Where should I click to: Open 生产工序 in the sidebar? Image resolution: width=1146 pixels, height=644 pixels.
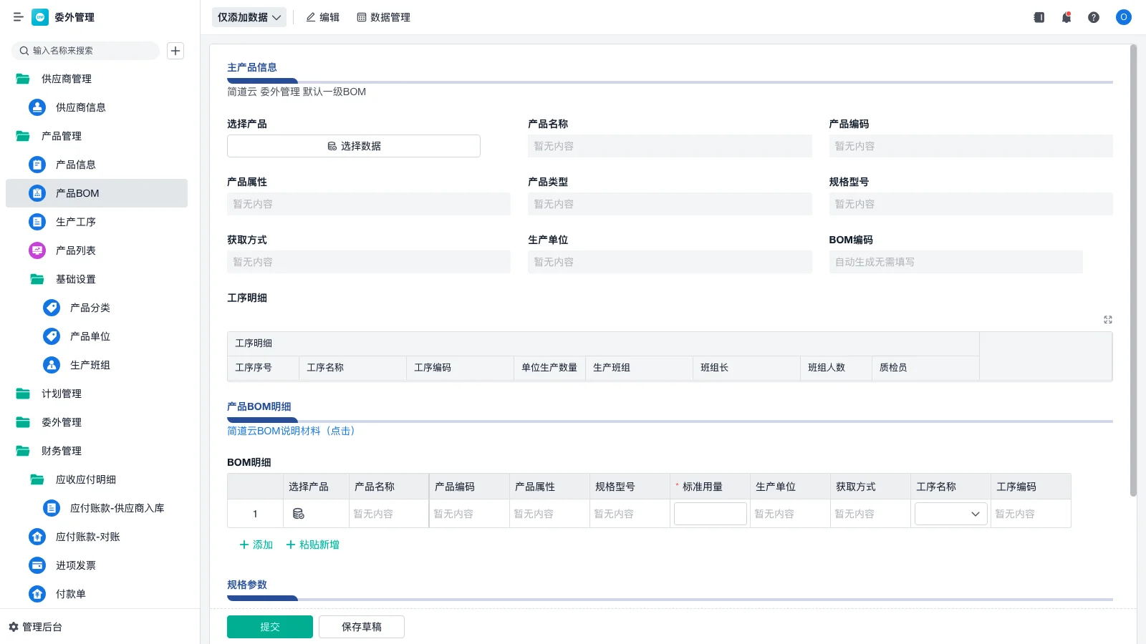click(76, 222)
